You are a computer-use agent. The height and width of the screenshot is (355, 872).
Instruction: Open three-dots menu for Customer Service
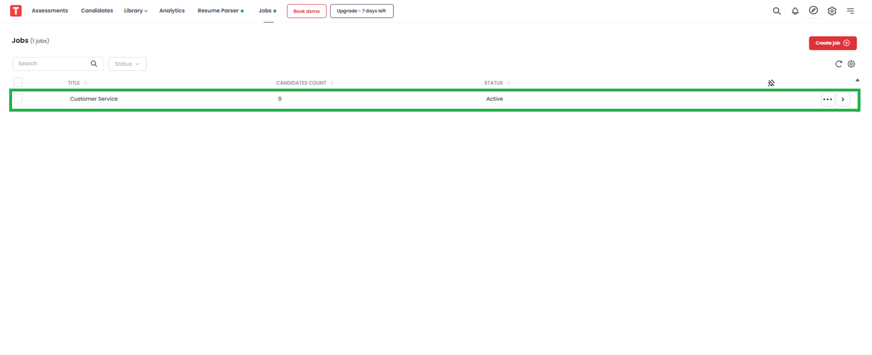(828, 99)
